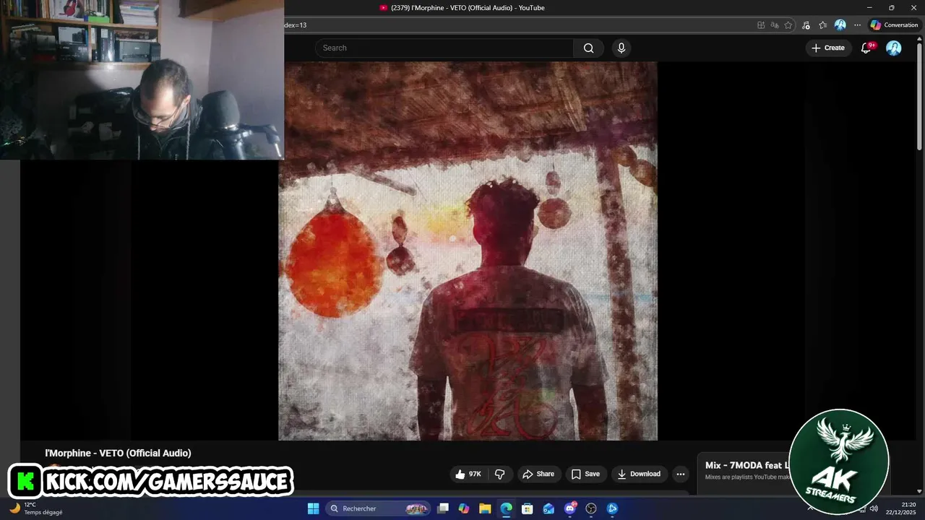
Task: Type in the YouTube Search field
Action: pos(444,48)
